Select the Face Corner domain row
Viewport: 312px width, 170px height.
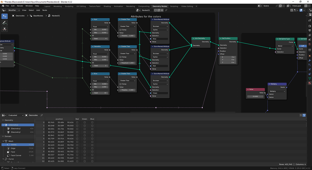click(x=18, y=155)
